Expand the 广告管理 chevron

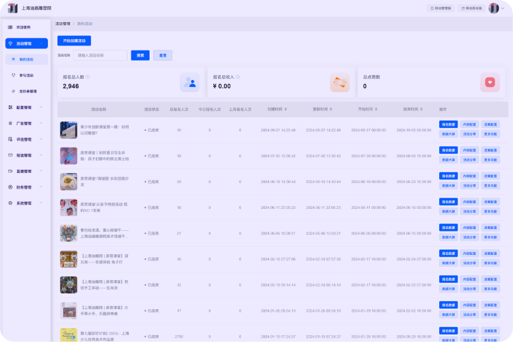coord(41,123)
